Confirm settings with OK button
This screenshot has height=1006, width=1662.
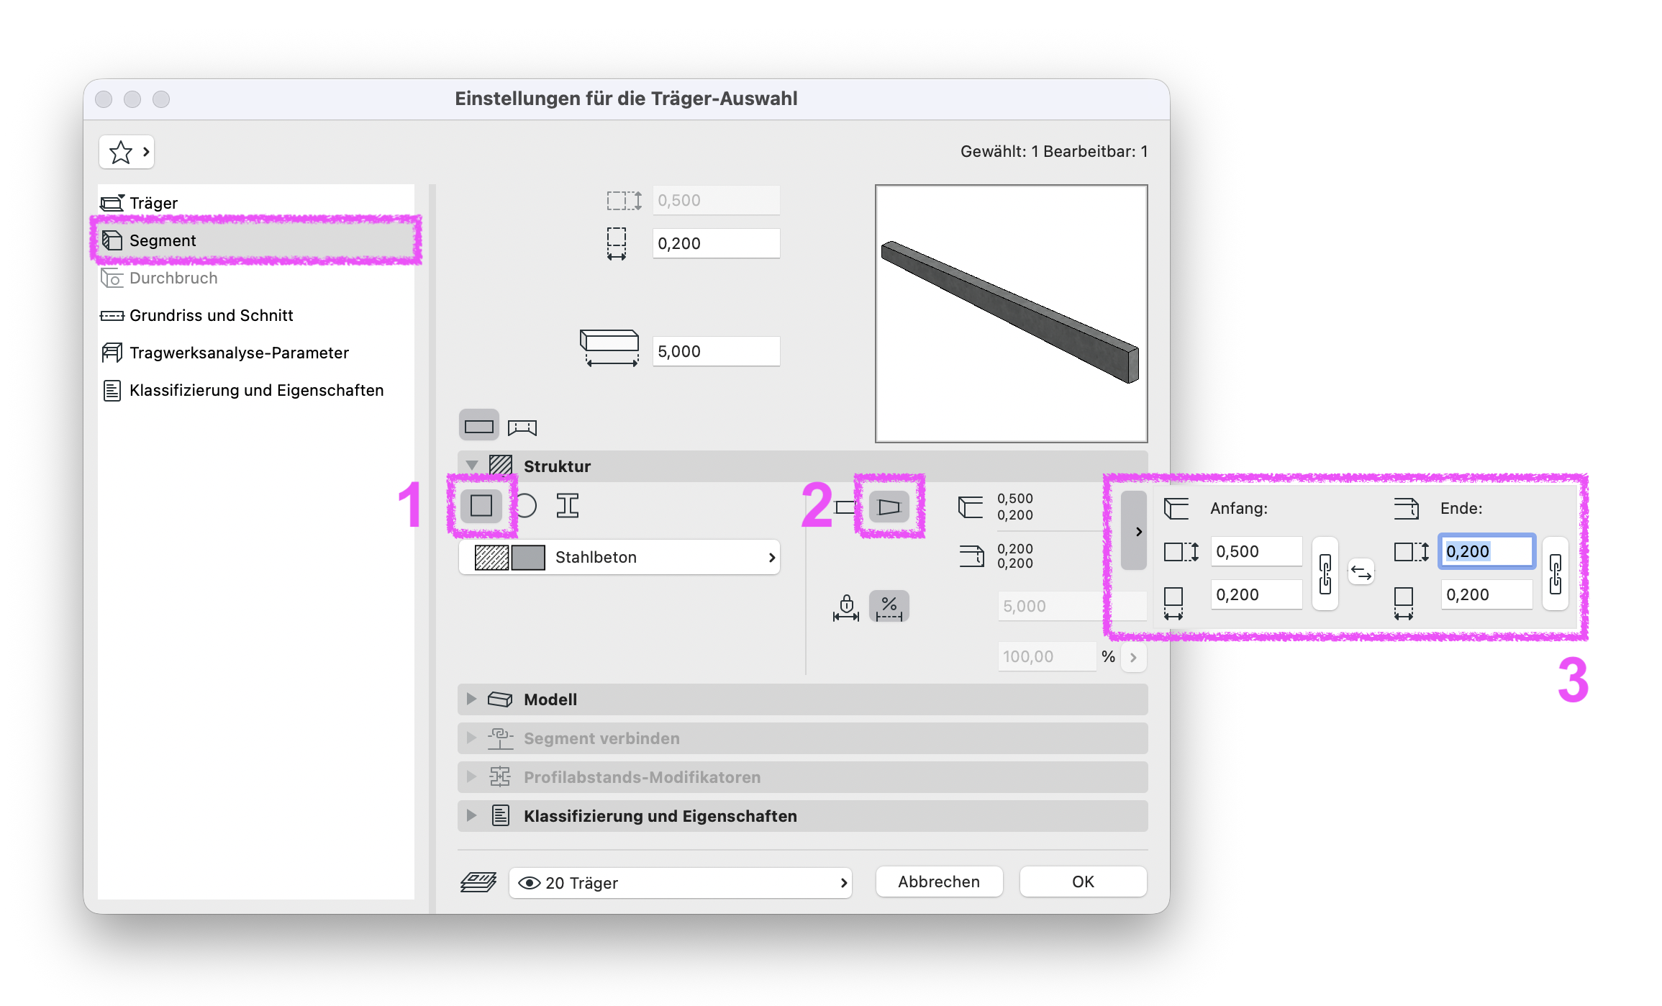coord(1083,882)
